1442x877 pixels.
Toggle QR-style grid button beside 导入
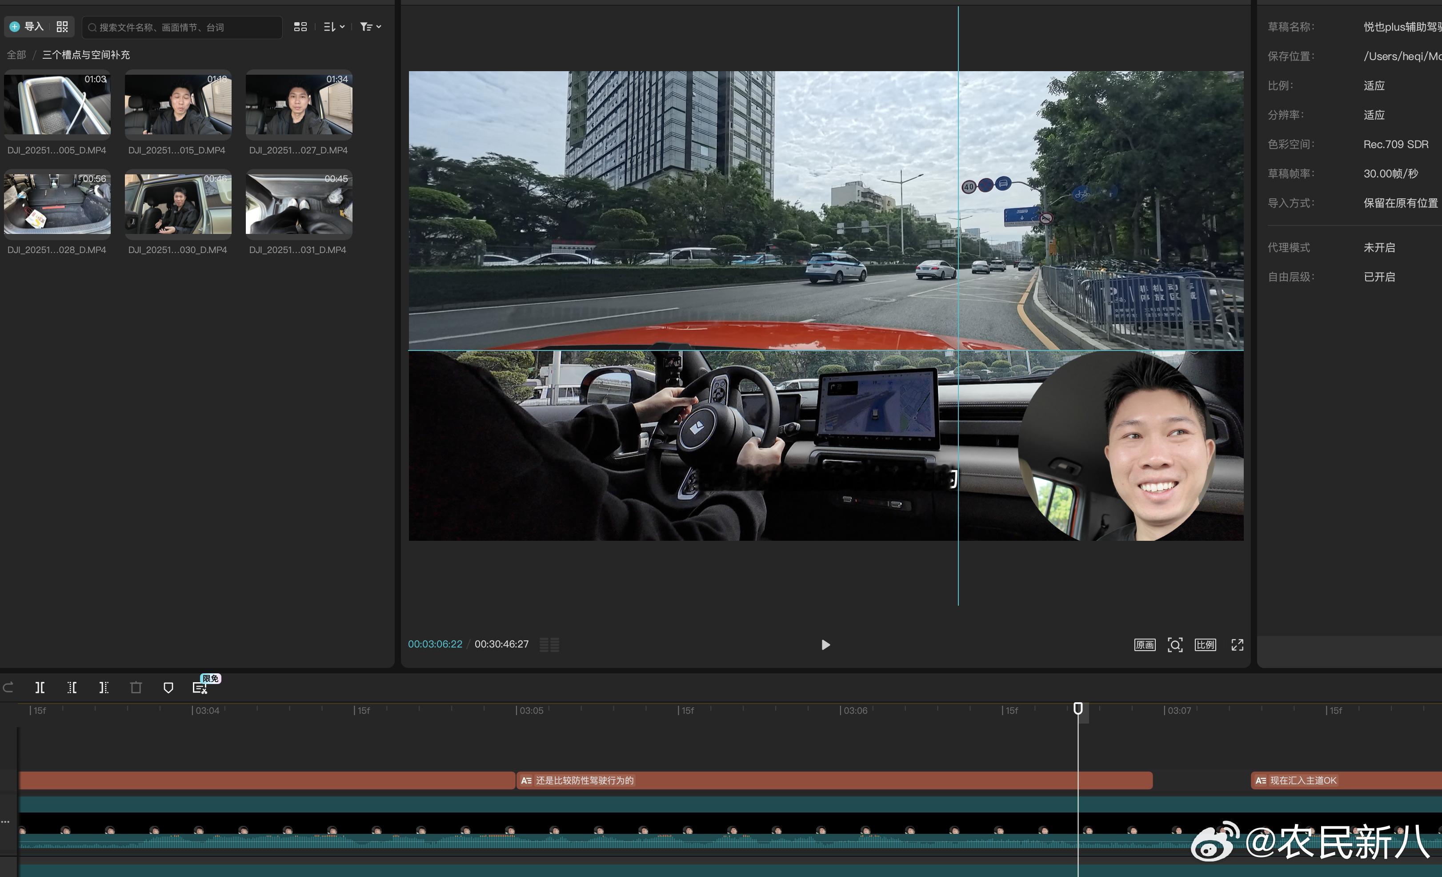(x=62, y=27)
